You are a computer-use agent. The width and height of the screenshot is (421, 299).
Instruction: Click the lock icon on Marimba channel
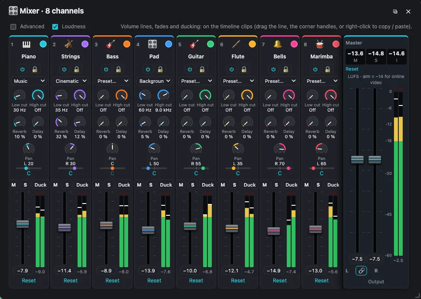328,69
